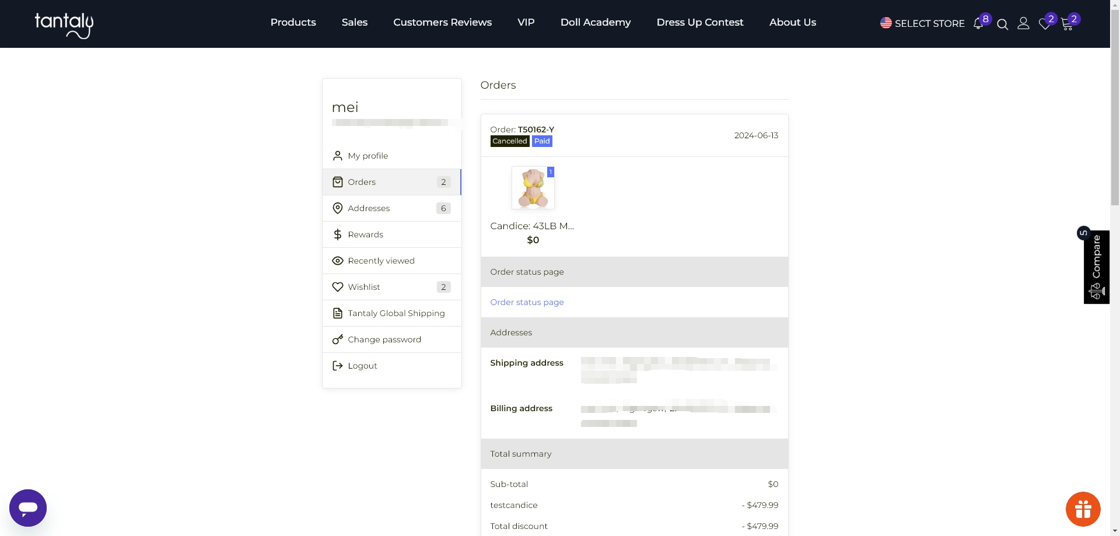Click the testcandice discount row label
The height and width of the screenshot is (536, 1120).
[x=513, y=505]
